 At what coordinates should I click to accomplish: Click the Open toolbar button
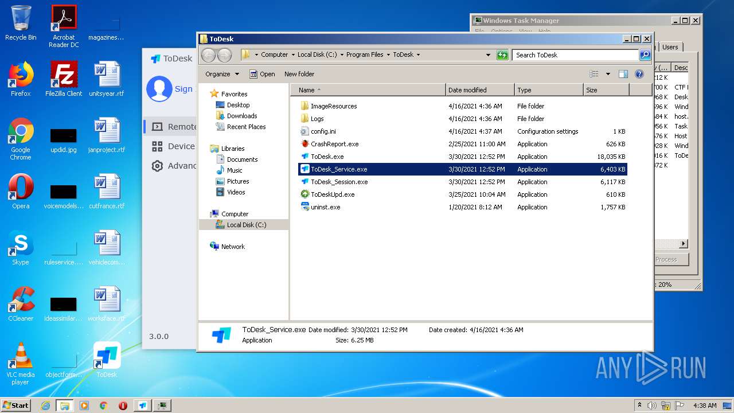point(262,74)
